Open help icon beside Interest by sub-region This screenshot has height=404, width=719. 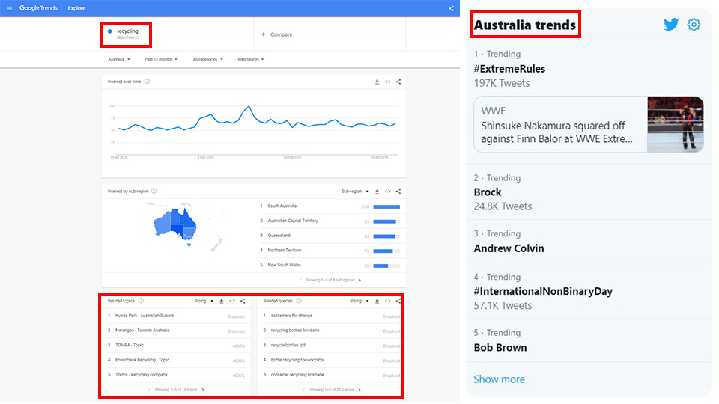tap(154, 191)
